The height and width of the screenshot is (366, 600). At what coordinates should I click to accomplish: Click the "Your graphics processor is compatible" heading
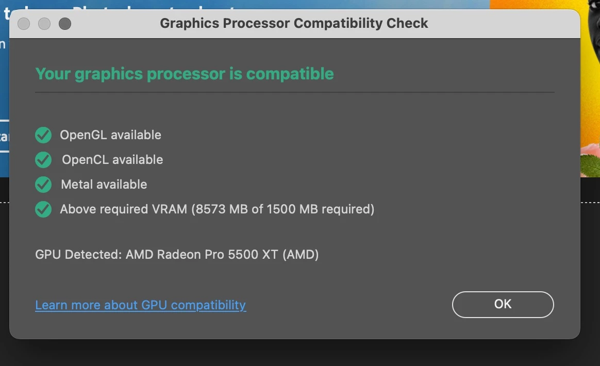pos(185,74)
